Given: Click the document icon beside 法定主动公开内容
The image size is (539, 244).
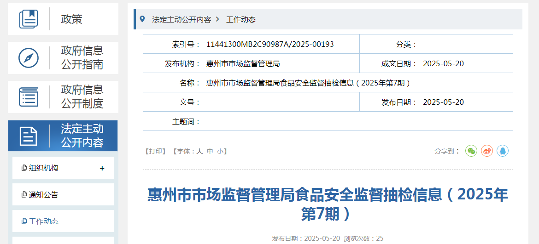Looking at the screenshot, I should pos(29,136).
